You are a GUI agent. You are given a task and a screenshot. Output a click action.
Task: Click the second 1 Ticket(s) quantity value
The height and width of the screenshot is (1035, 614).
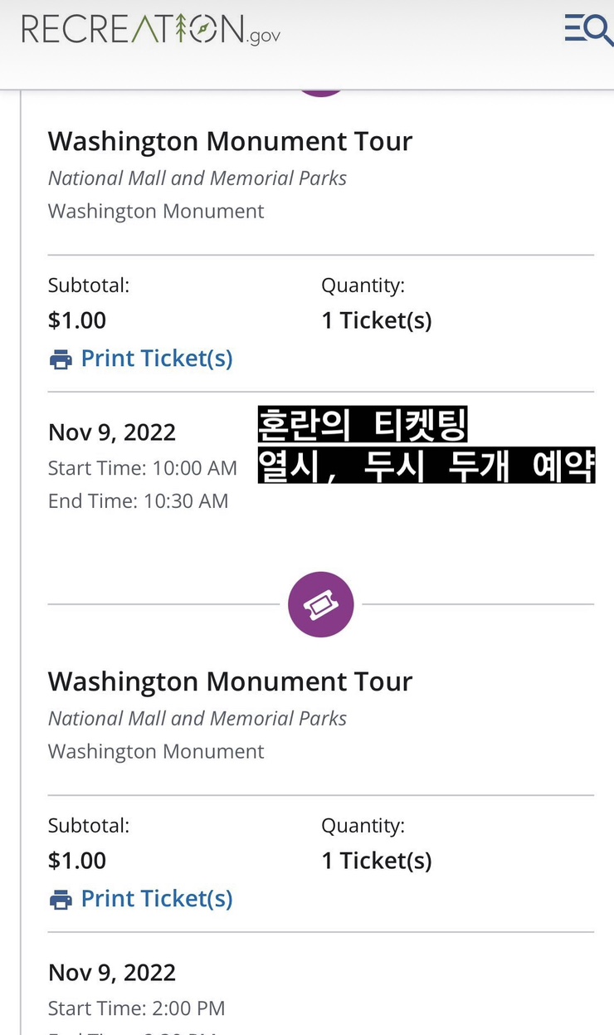377,861
